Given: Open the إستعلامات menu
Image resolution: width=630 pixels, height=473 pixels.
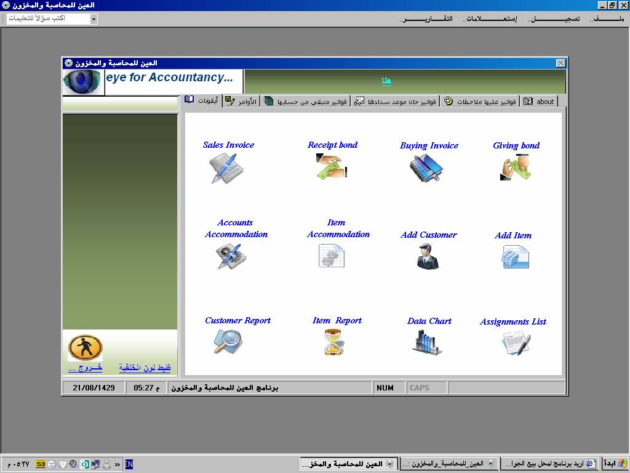Looking at the screenshot, I should 490,18.
